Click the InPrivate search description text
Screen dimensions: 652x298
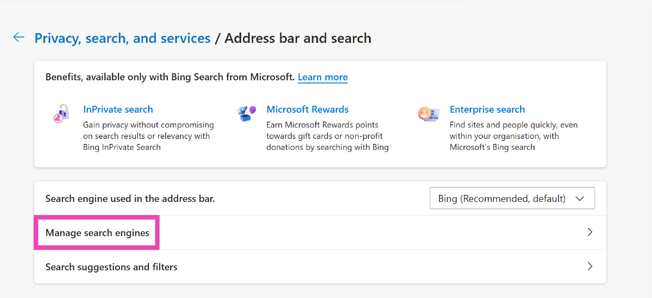(148, 136)
